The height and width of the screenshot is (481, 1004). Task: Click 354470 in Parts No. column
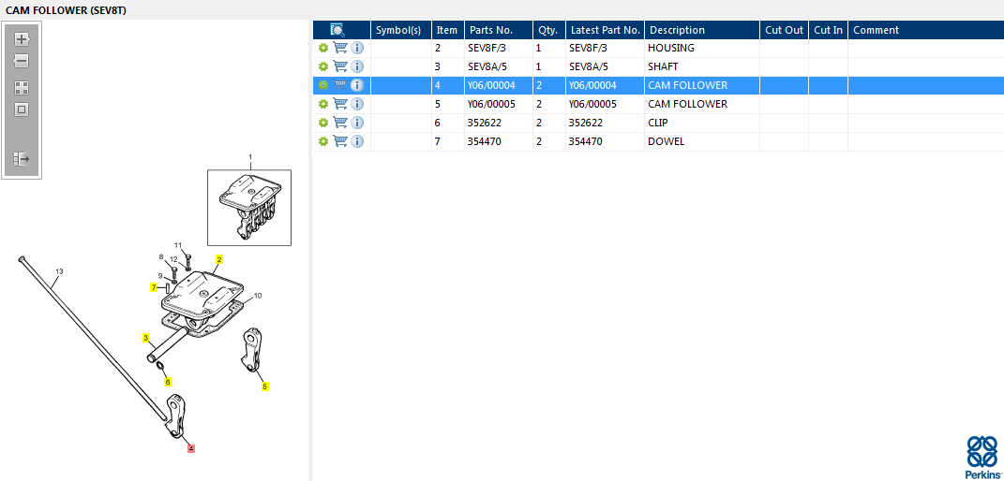pyautogui.click(x=485, y=141)
